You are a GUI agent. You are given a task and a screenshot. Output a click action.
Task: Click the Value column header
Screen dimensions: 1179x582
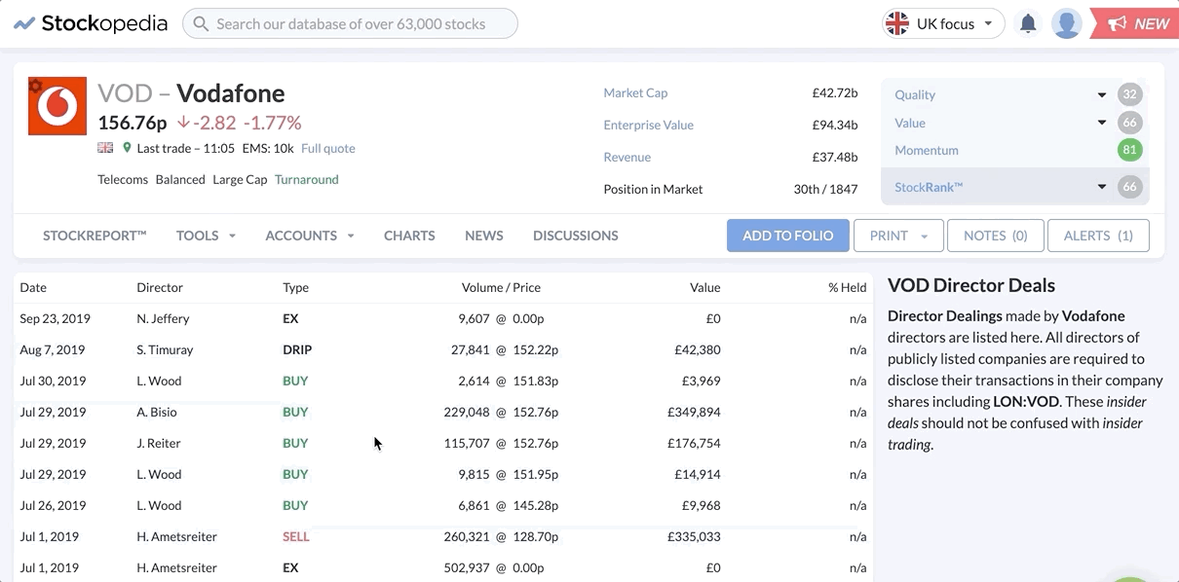(x=704, y=287)
